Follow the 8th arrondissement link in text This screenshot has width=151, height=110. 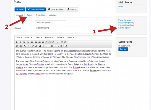pyautogui.click(x=69, y=51)
